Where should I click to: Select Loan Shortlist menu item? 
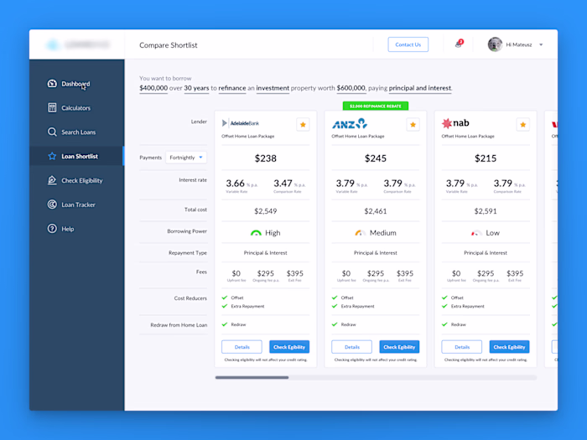pyautogui.click(x=77, y=156)
